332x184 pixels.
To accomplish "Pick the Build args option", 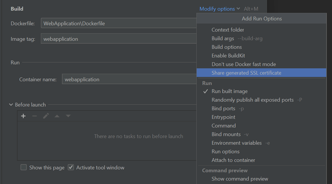I will click(223, 39).
